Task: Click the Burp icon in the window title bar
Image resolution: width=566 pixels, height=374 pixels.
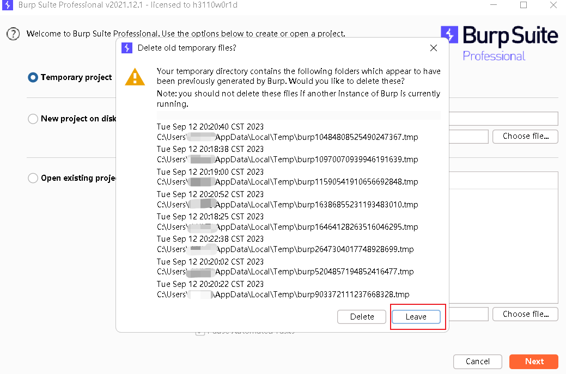Action: pyautogui.click(x=7, y=5)
